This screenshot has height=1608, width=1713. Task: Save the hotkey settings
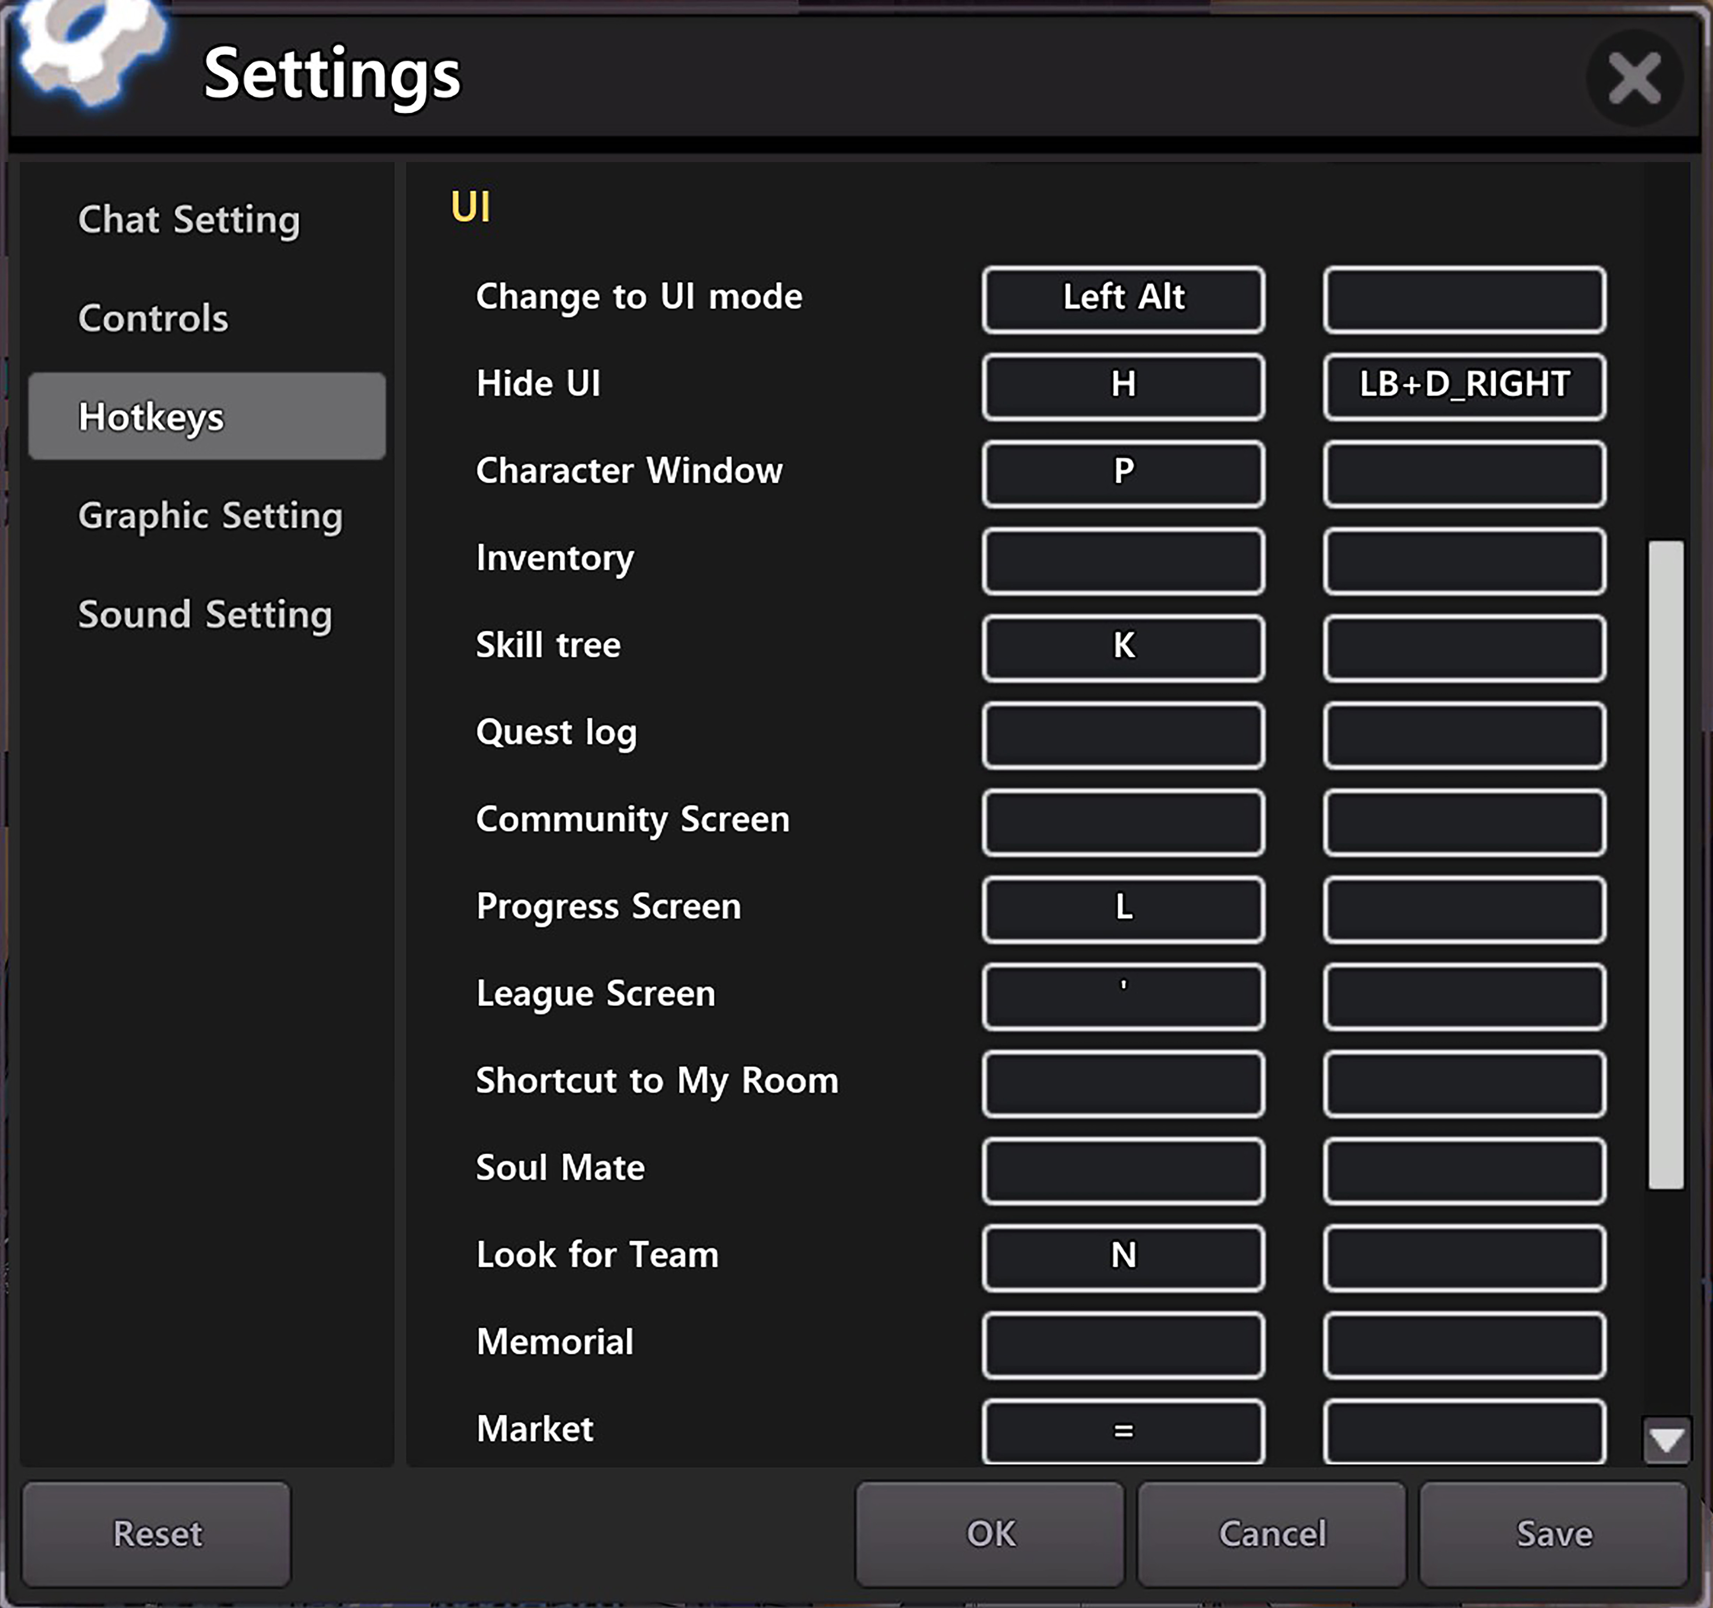click(x=1554, y=1534)
